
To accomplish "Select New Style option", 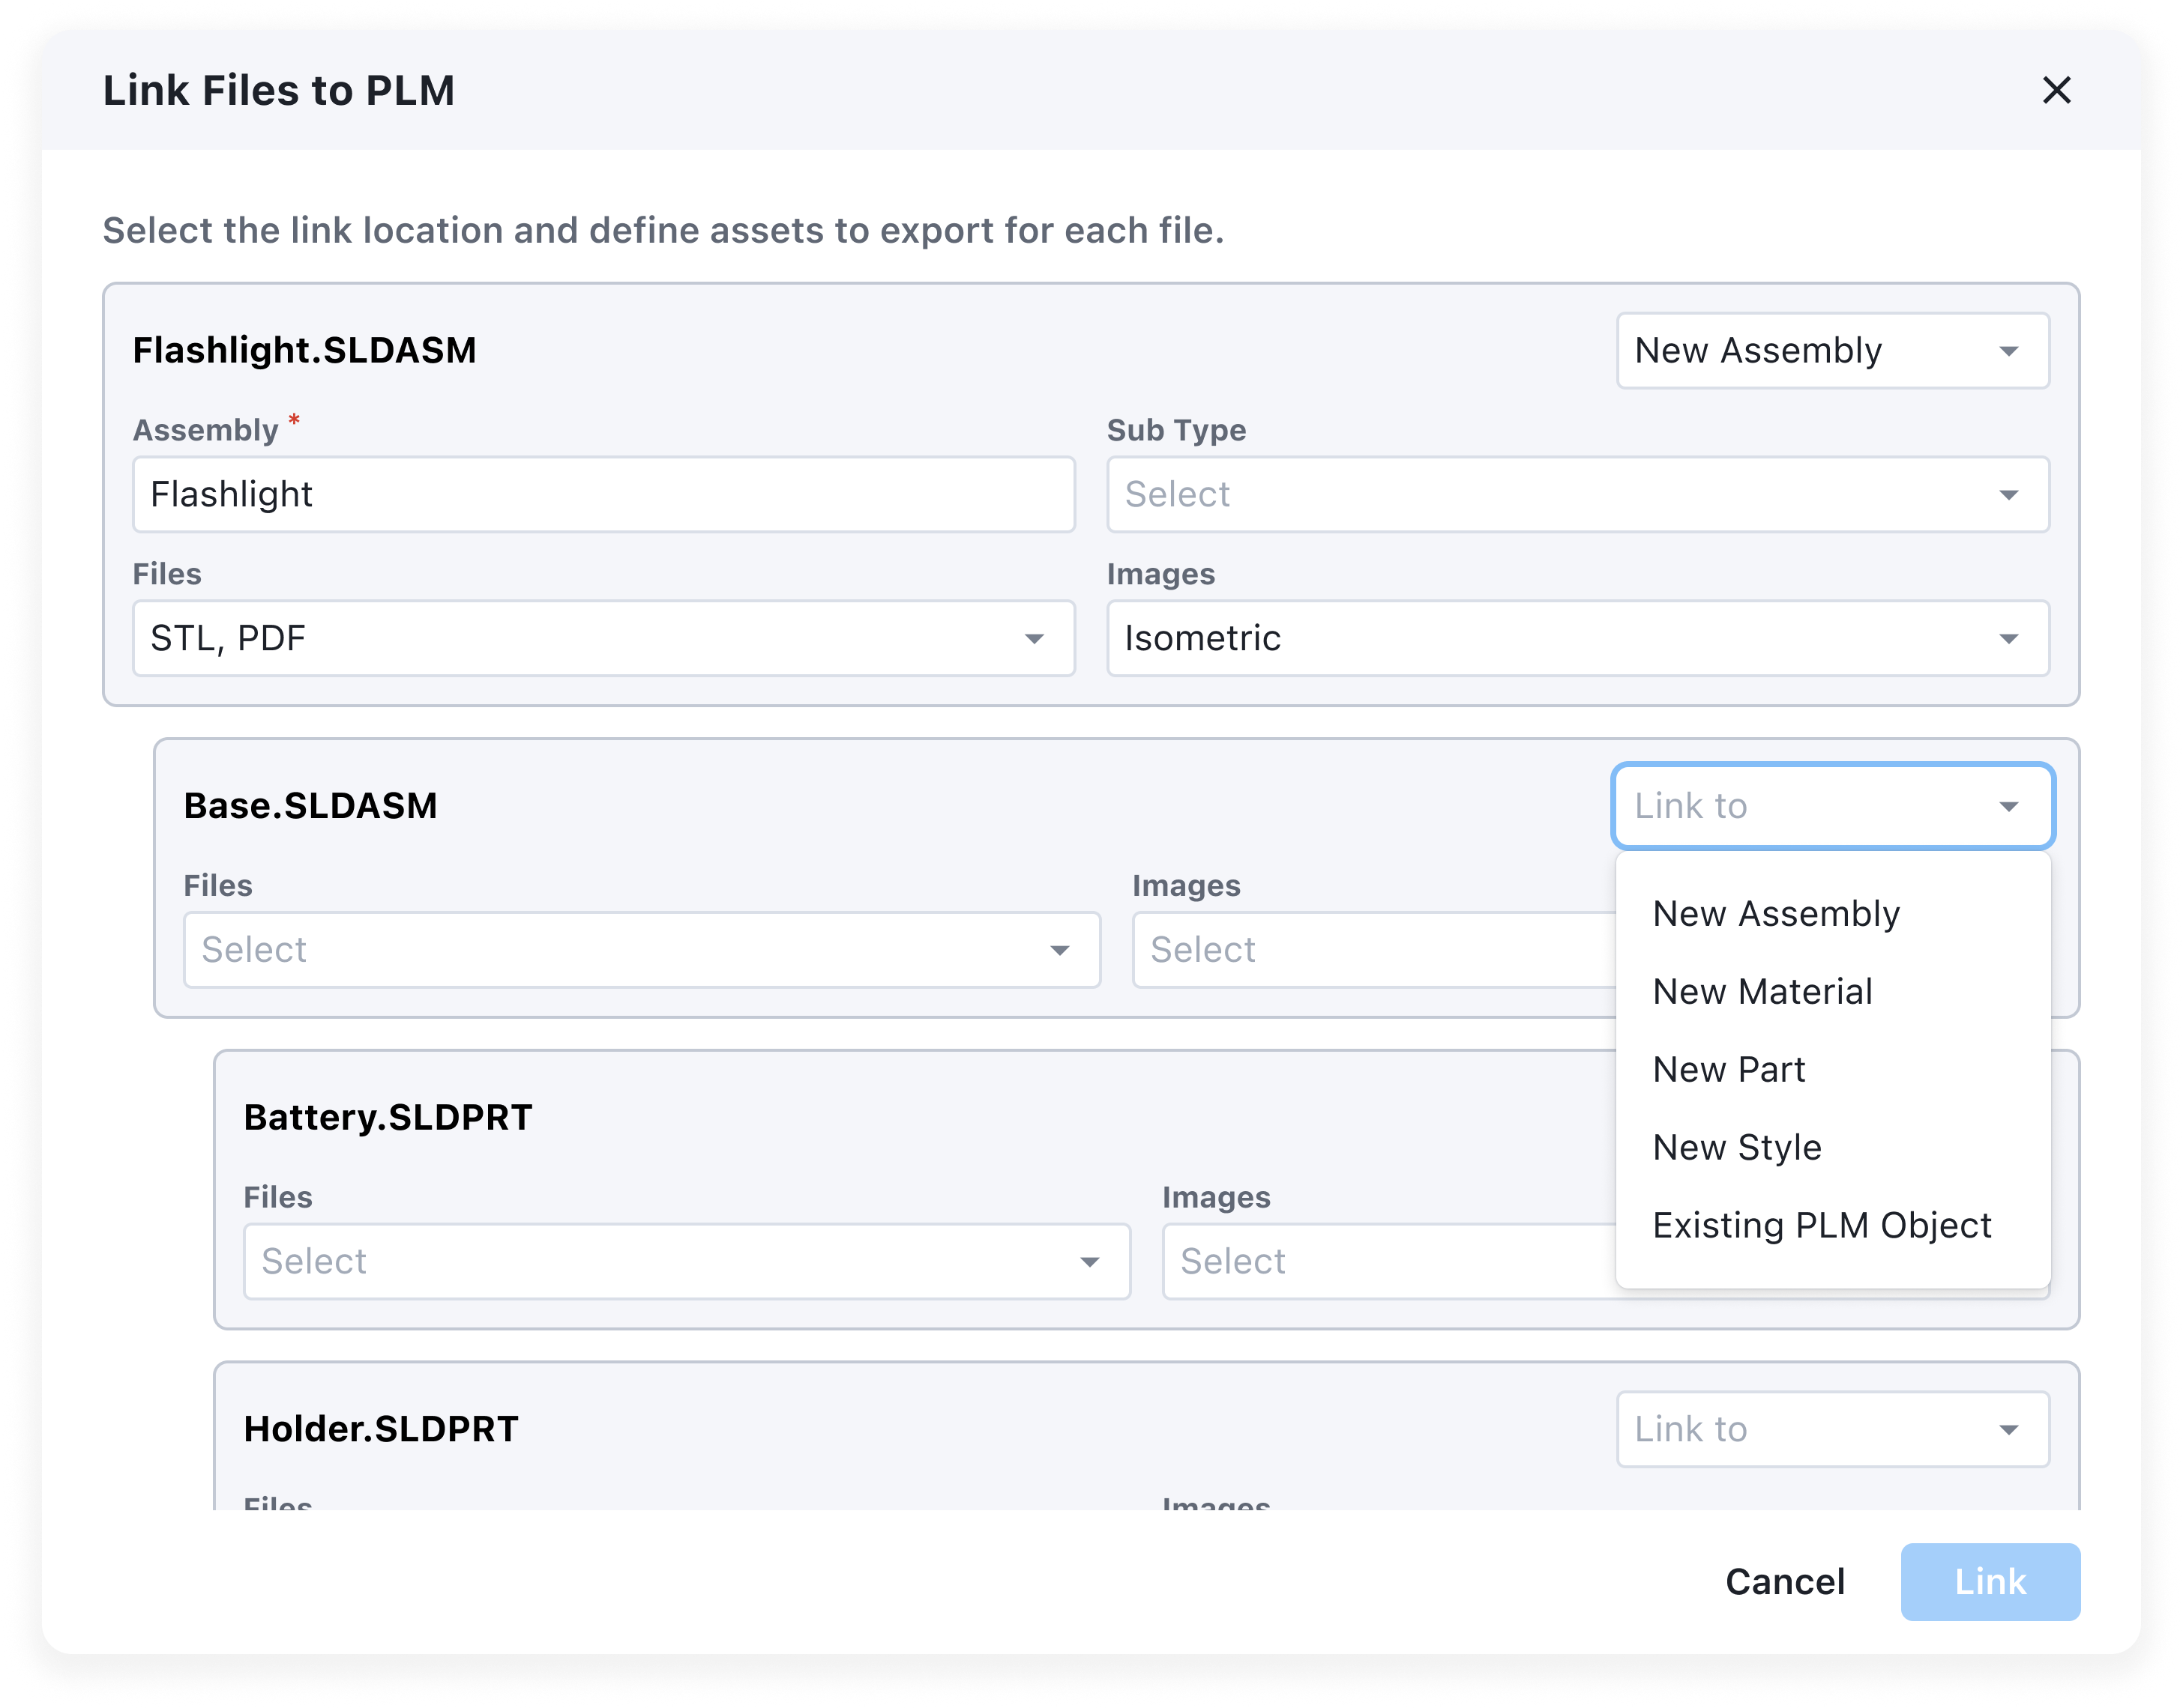I will 1737,1148.
